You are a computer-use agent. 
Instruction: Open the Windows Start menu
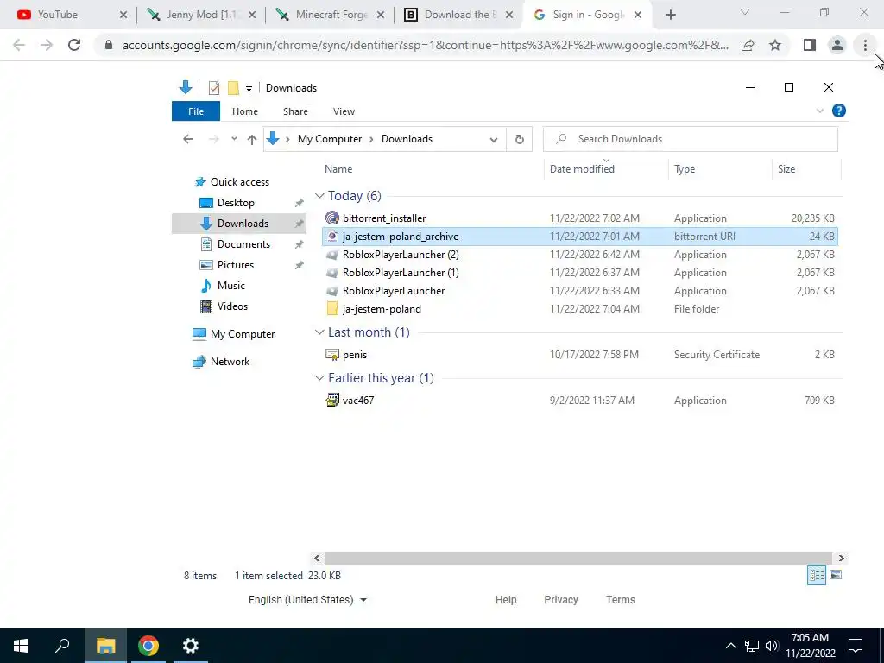point(21,646)
